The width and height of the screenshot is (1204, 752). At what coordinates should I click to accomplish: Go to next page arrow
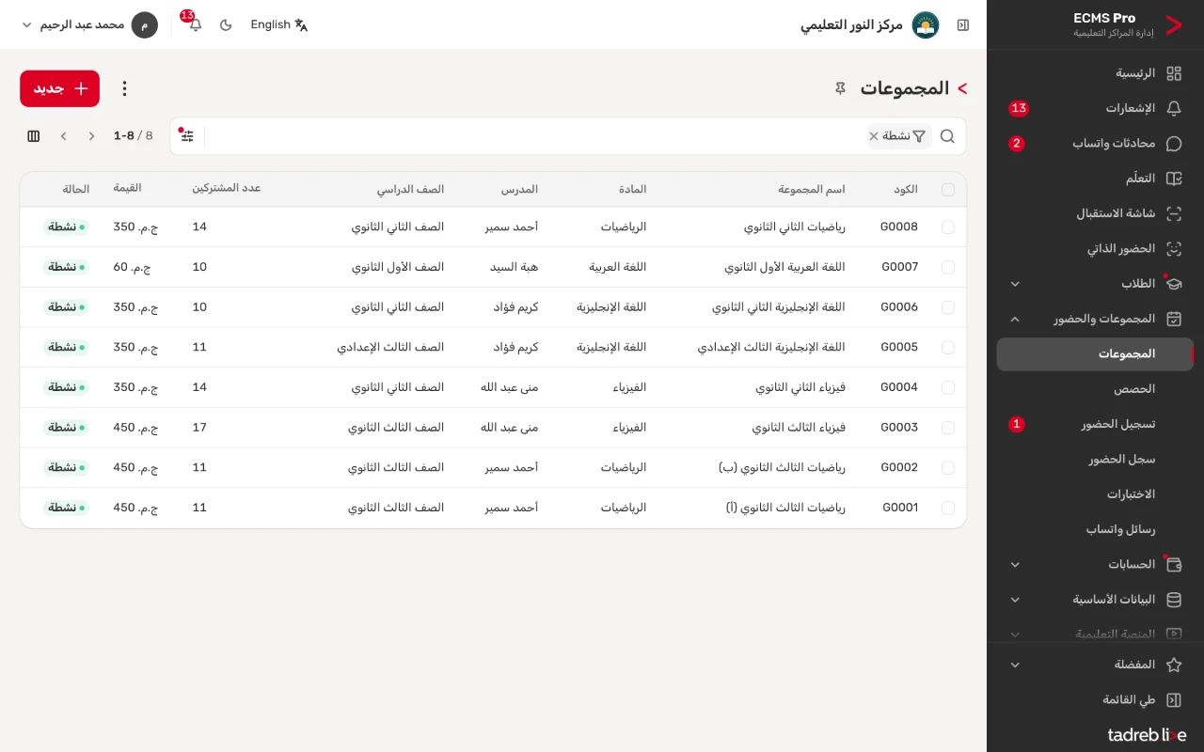click(64, 136)
